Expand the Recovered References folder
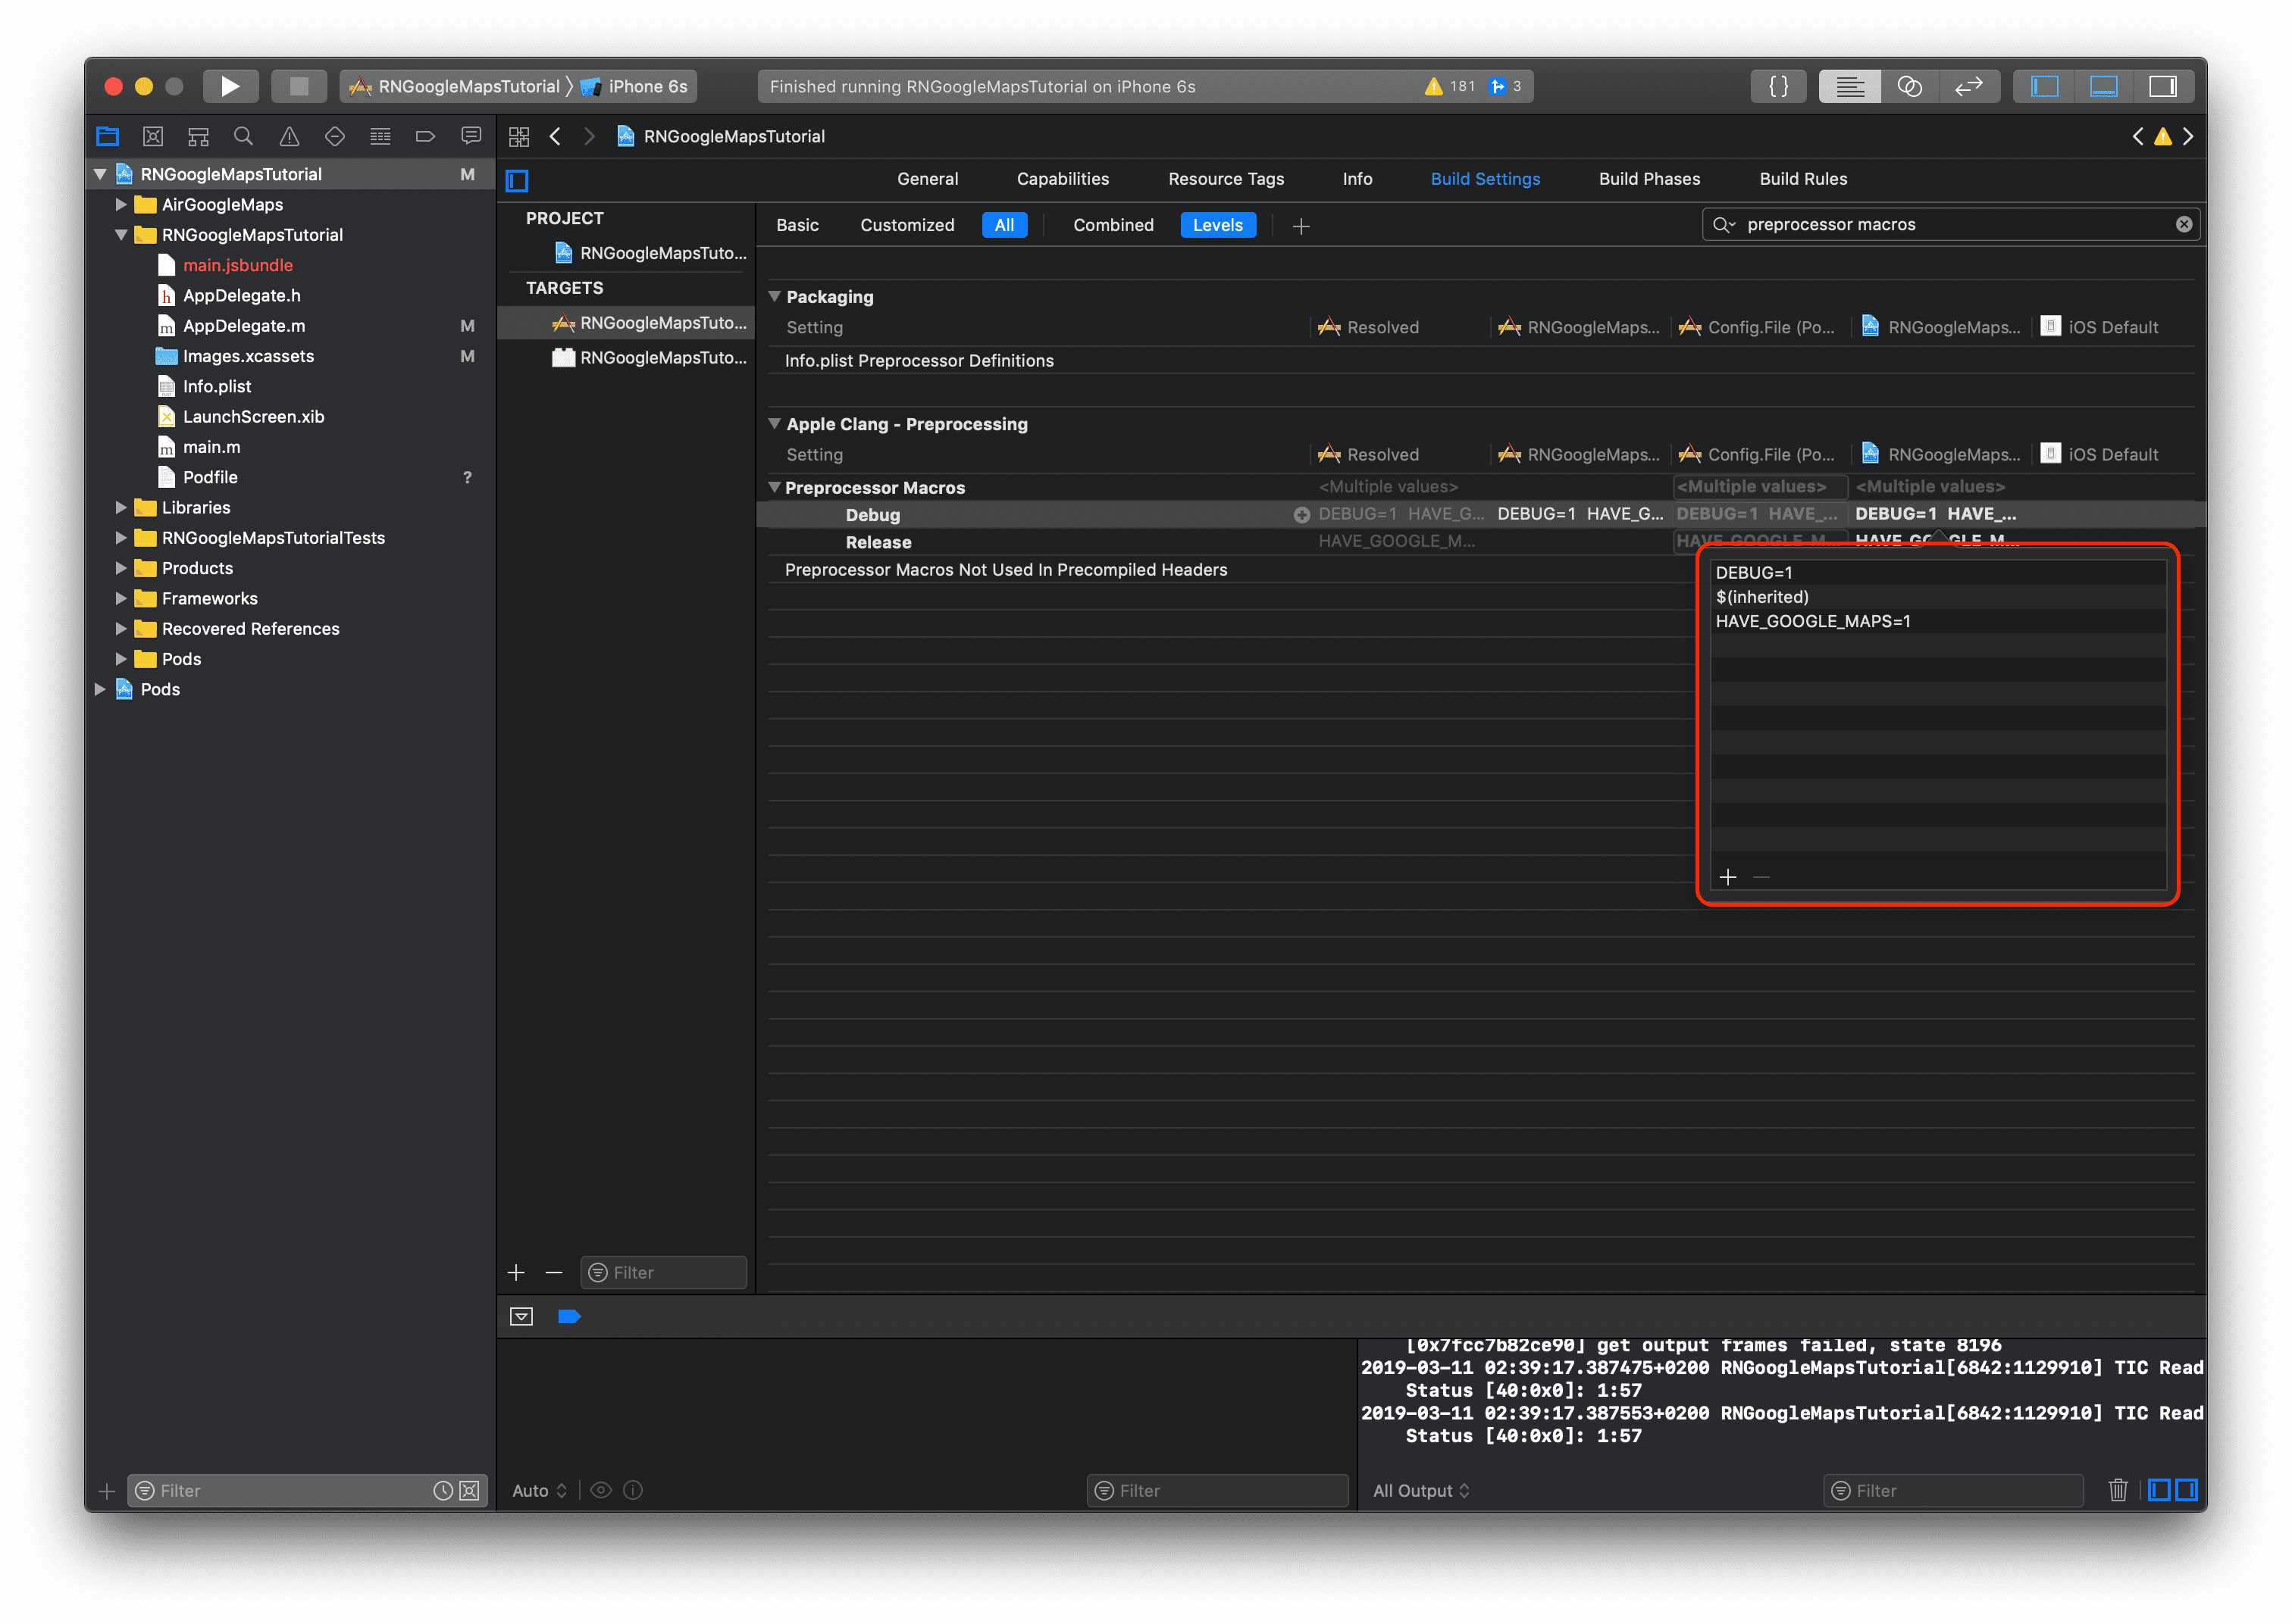Viewport: 2292px width, 1624px height. coord(121,628)
